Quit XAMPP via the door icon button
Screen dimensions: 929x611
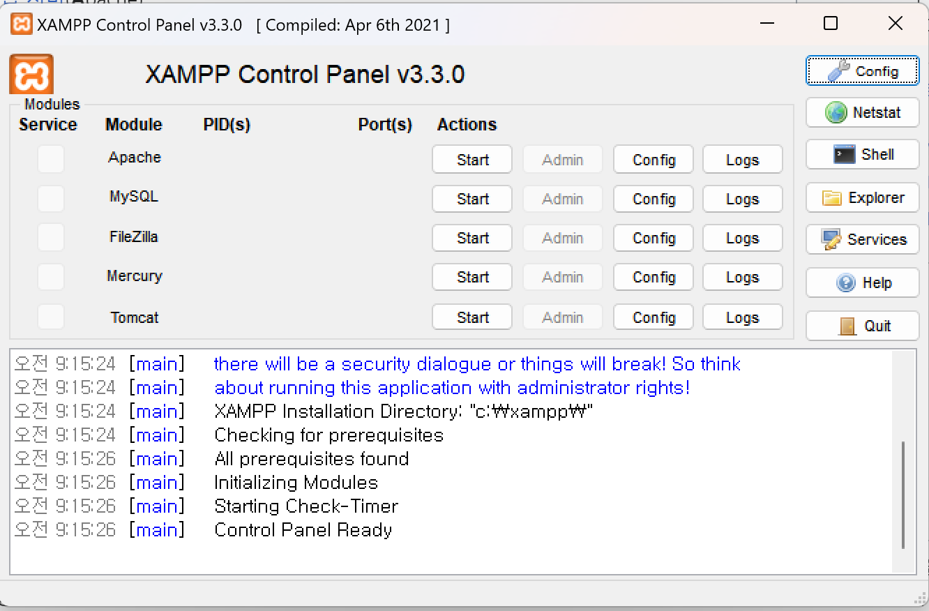pyautogui.click(x=863, y=326)
